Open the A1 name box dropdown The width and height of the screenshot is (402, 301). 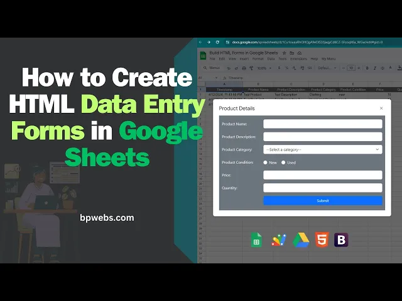point(216,78)
